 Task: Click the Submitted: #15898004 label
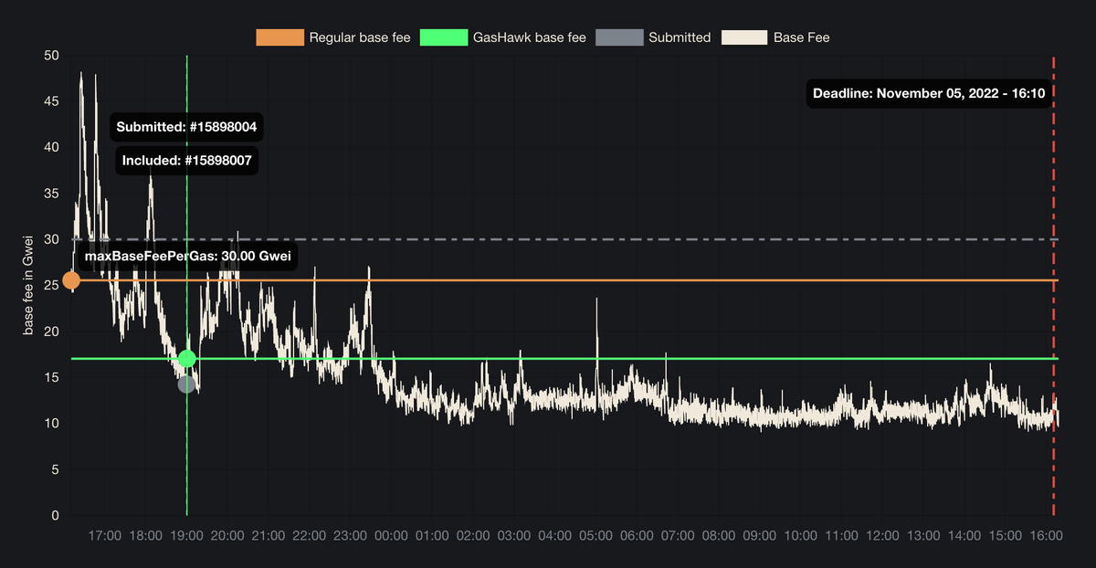(186, 127)
